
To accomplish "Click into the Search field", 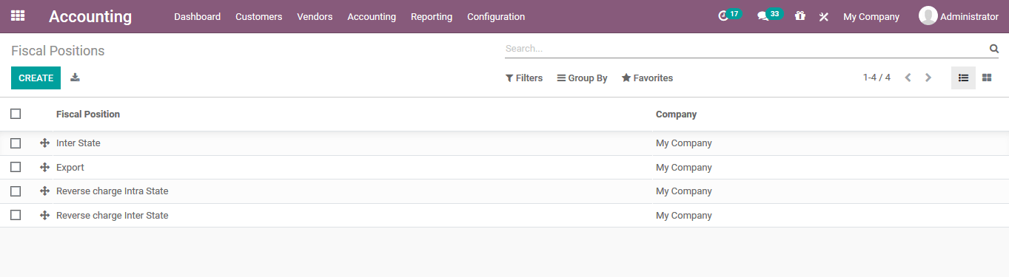I will pos(746,49).
